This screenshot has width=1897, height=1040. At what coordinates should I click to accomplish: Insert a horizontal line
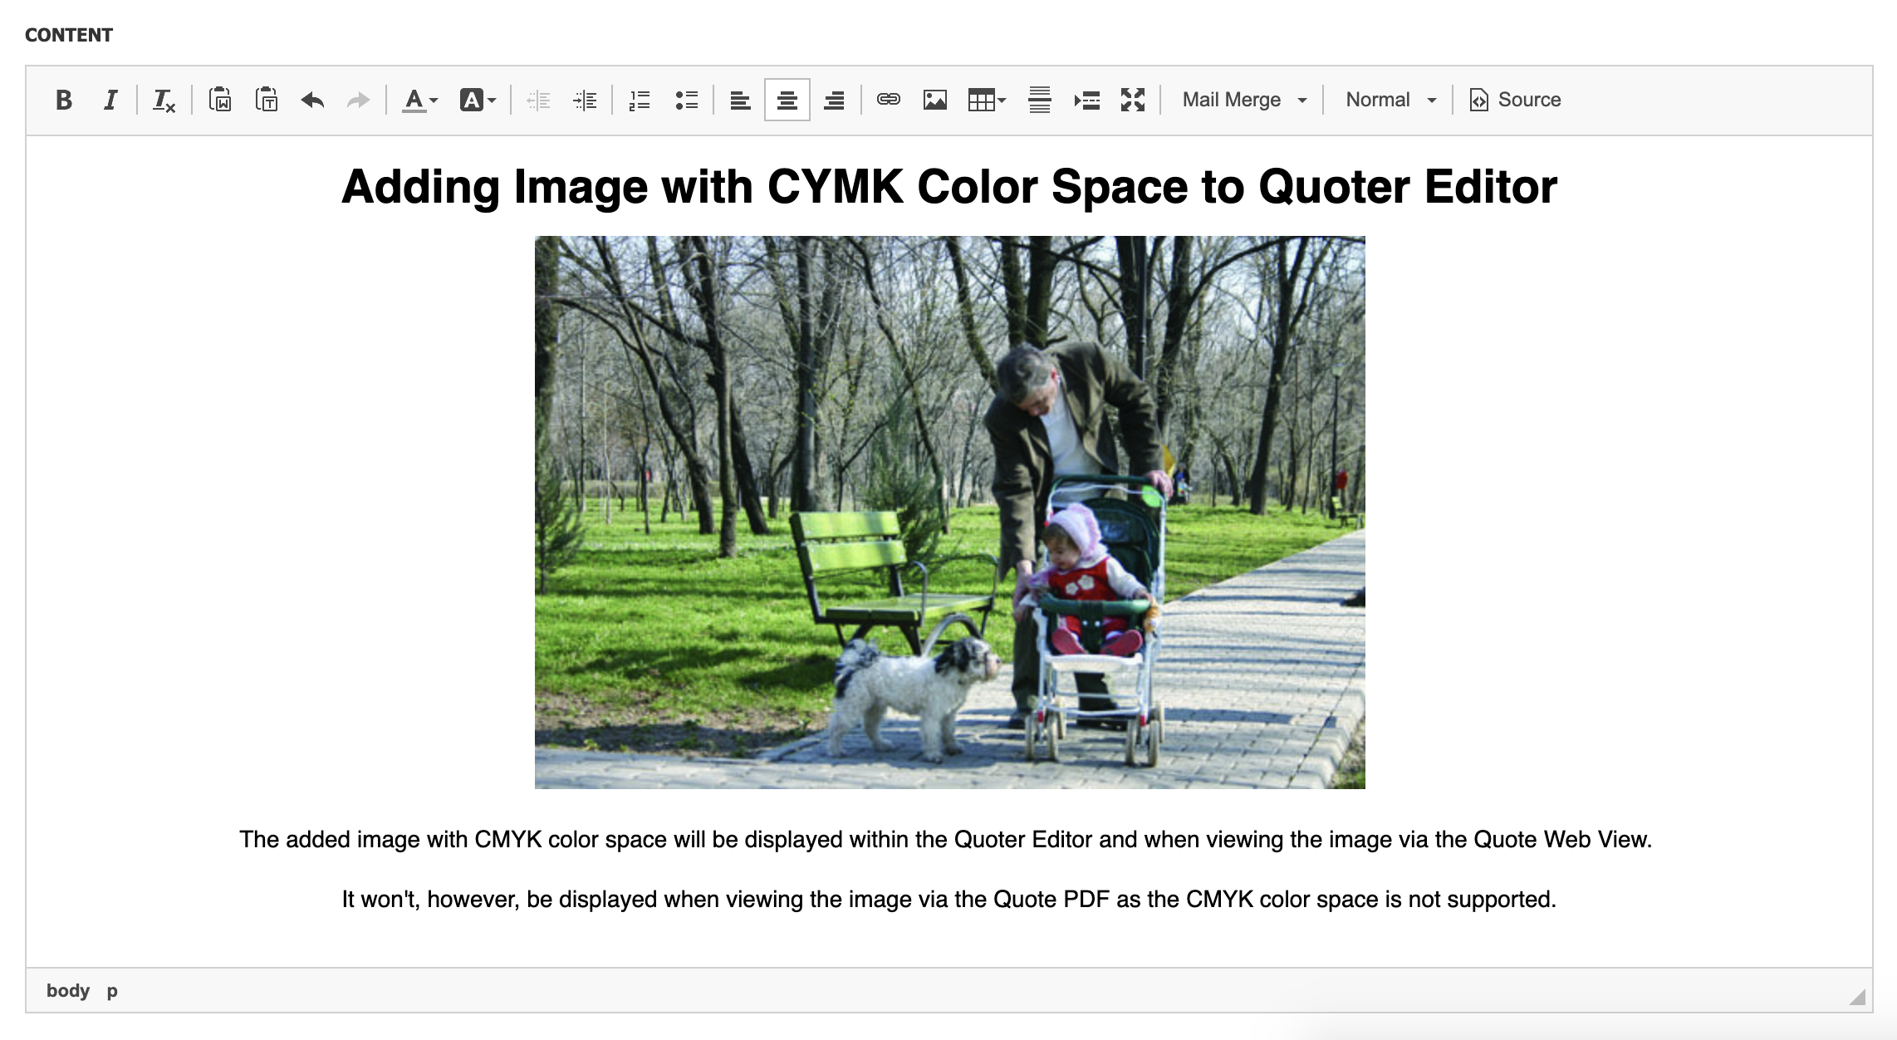(x=1040, y=101)
